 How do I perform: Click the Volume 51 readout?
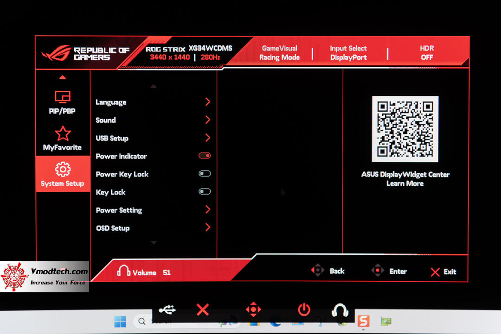coord(151,273)
